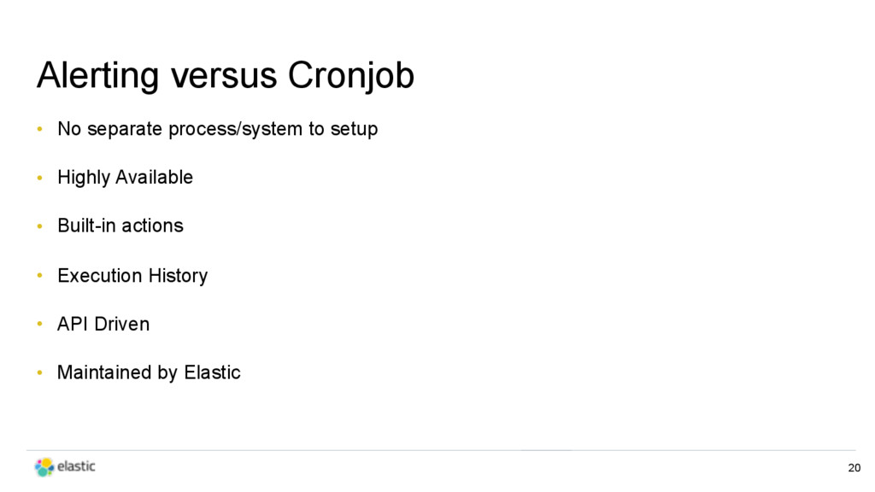Click the bullet before Maintained by Elastic
The height and width of the screenshot is (492, 875).
(x=39, y=372)
